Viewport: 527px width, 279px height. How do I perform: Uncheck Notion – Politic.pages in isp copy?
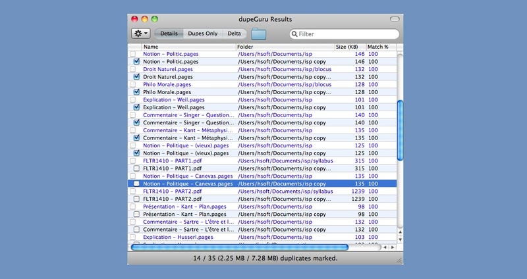(136, 61)
